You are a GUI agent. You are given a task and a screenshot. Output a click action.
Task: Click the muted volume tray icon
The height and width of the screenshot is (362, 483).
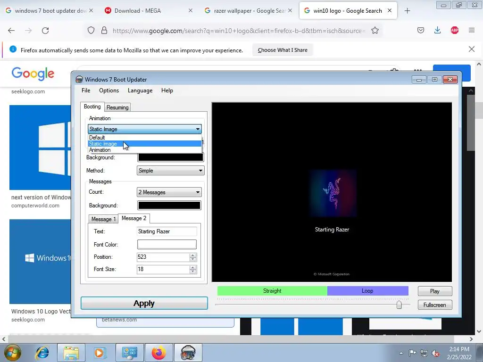point(435,353)
